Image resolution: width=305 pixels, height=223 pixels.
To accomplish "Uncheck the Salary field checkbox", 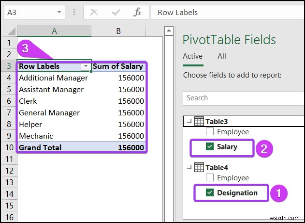I will click(210, 146).
